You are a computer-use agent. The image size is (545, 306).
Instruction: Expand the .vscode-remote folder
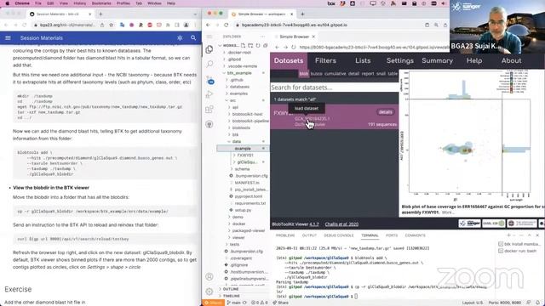point(242,66)
